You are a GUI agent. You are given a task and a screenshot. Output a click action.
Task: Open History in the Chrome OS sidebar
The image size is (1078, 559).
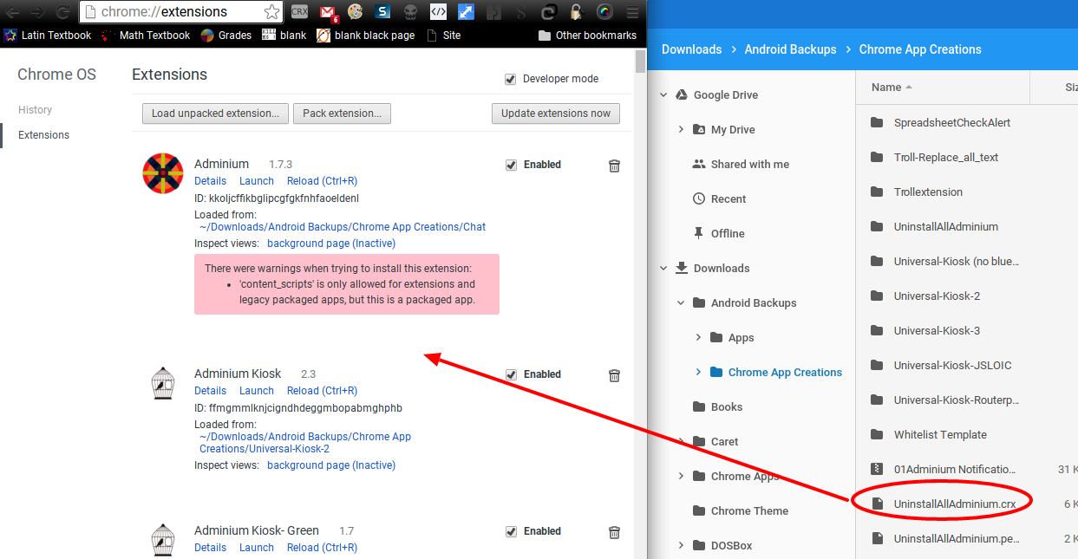point(35,110)
